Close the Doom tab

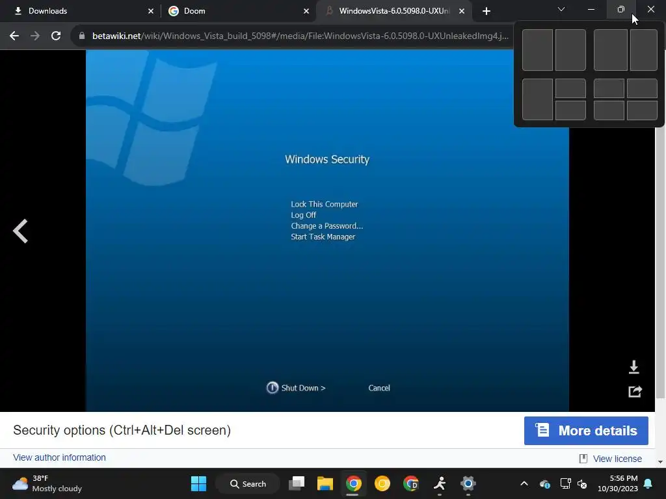[306, 11]
